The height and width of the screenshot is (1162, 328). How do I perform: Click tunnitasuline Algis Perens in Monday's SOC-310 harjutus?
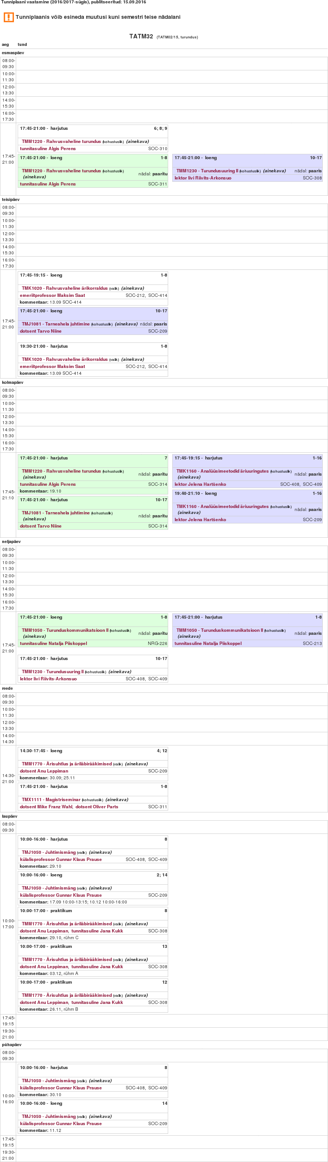pyautogui.click(x=48, y=148)
